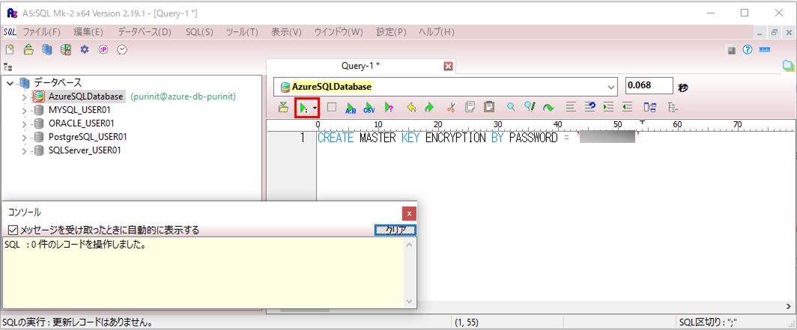797x330 pixels.
Task: Open the 表示(V) menu
Action: (286, 32)
